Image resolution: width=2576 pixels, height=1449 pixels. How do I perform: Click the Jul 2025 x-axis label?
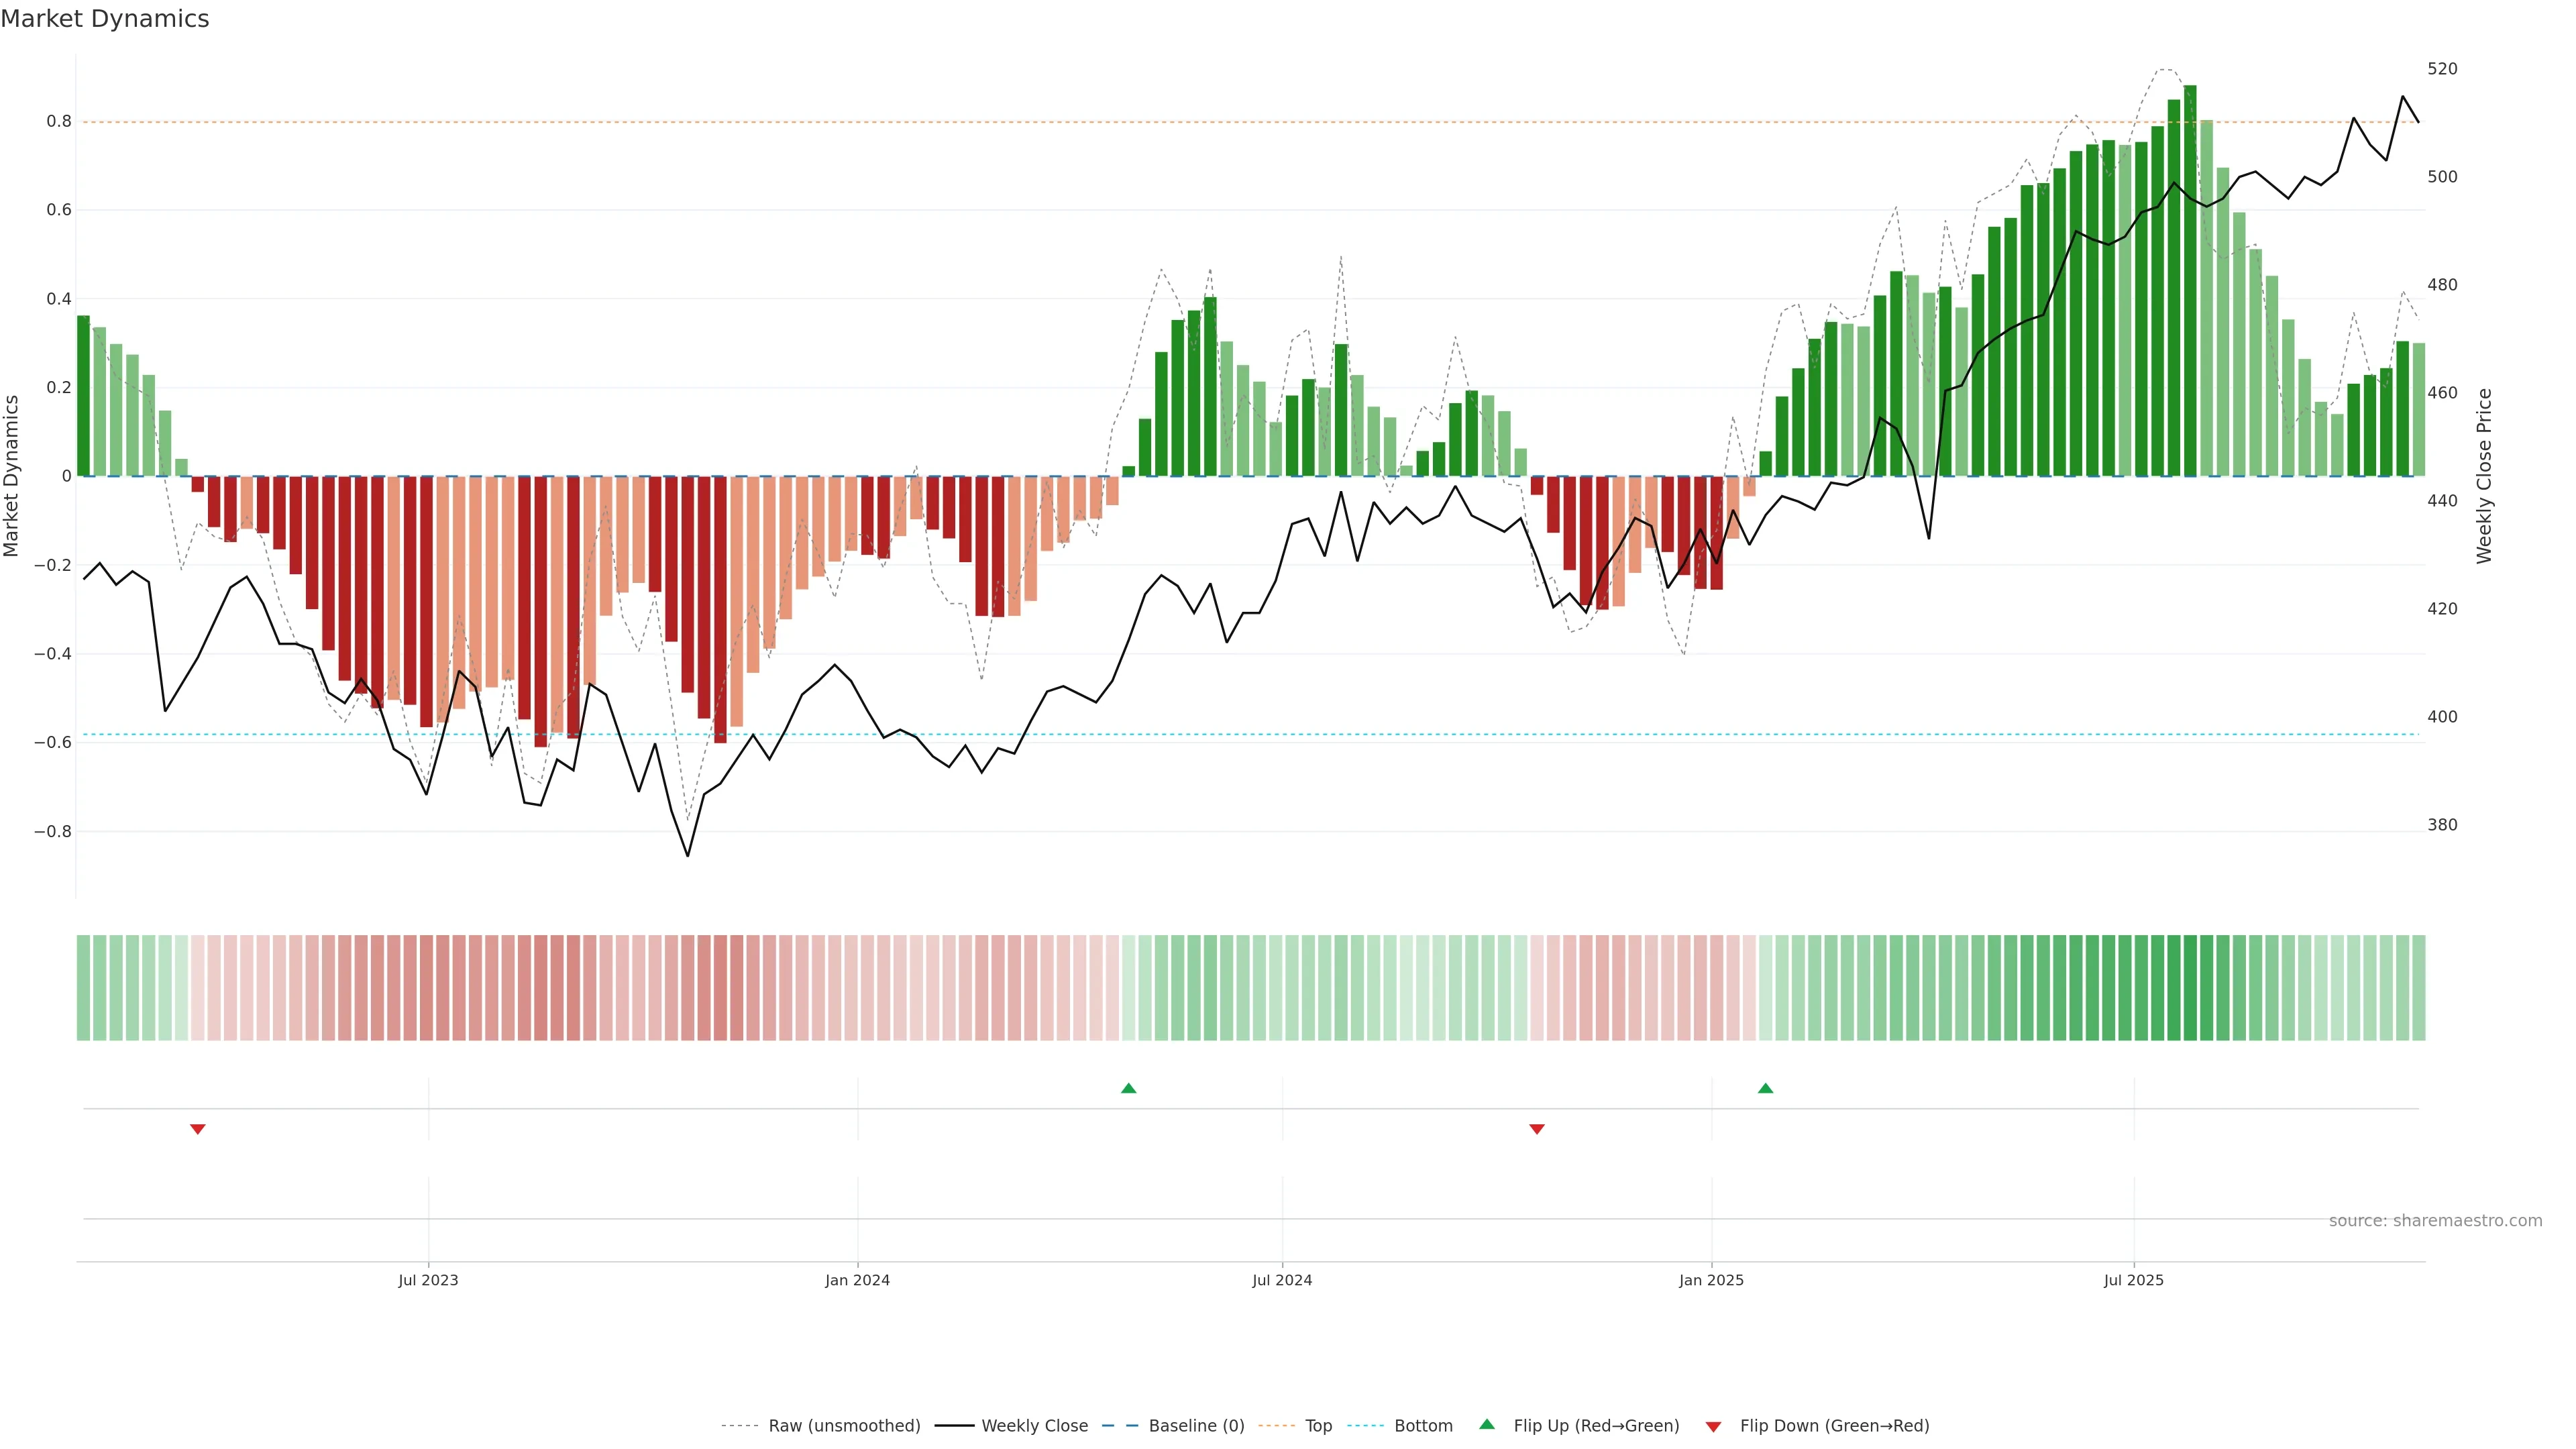2133,1280
